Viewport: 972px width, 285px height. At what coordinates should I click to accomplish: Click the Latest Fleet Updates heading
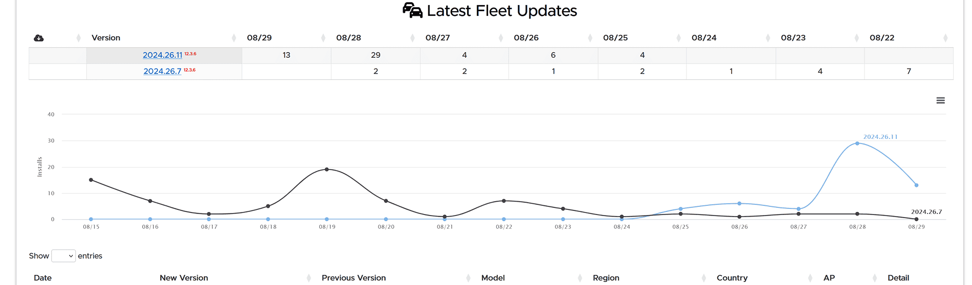[502, 11]
